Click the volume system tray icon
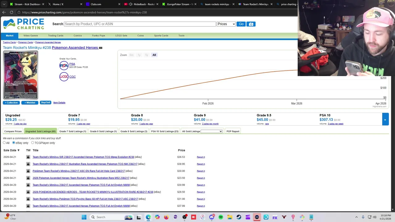This screenshot has height=222, width=395. 375,217
